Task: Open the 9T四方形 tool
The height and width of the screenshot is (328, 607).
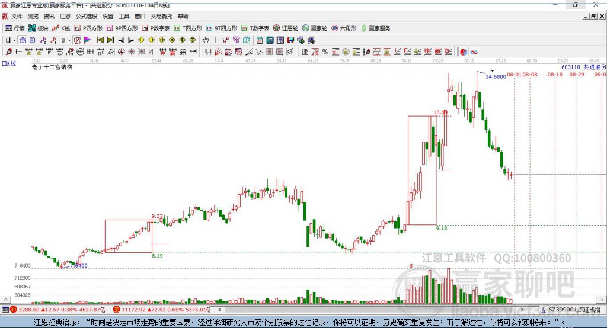Action: pyautogui.click(x=222, y=28)
